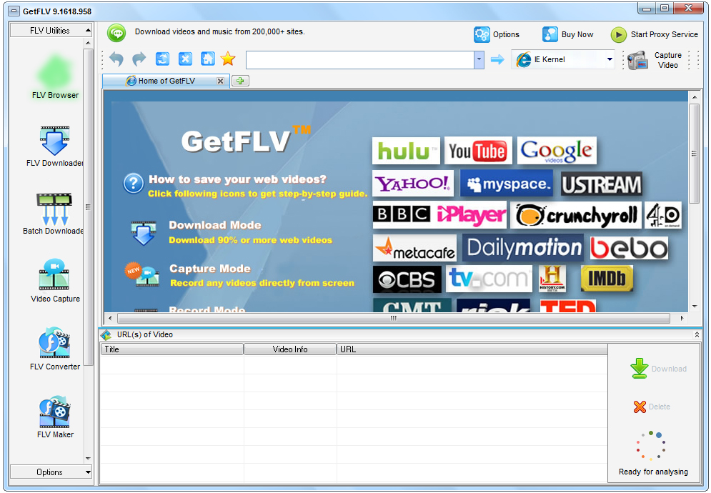711x493 pixels.
Task: Go back with the browser back arrow
Action: click(116, 59)
